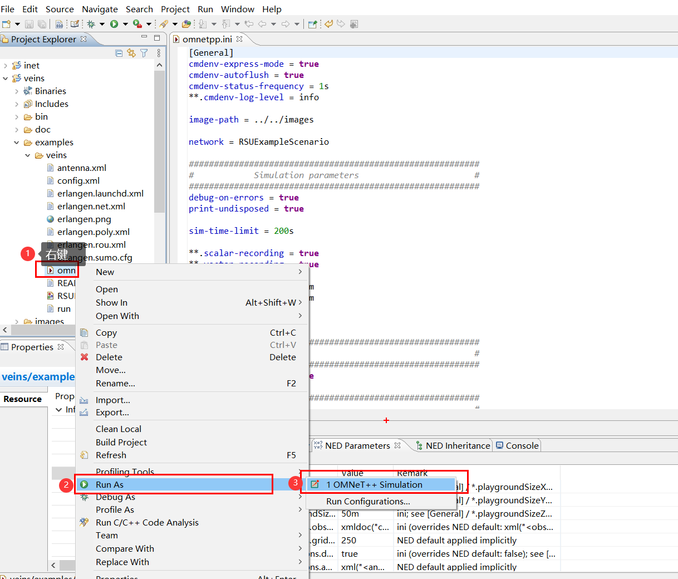Viewport: 678px width, 579px height.
Task: Collapse the examples folder in the tree
Action: coord(17,143)
